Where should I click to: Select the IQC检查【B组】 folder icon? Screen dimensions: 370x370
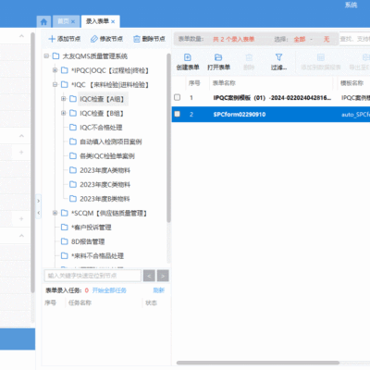point(73,113)
